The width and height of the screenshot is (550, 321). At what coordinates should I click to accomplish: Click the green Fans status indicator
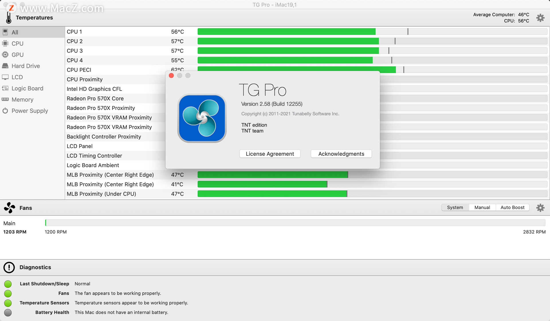pos(8,294)
